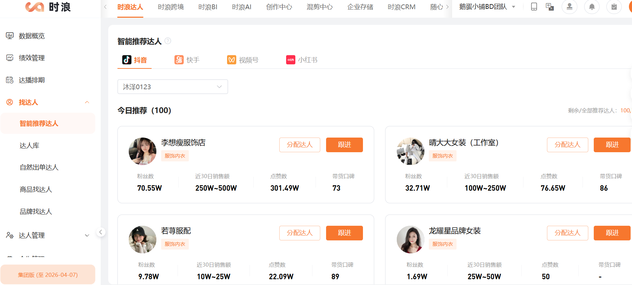Click 分配达人 for 李想瘦服饰店
Viewport: 632px width, 285px height.
pyautogui.click(x=300, y=145)
